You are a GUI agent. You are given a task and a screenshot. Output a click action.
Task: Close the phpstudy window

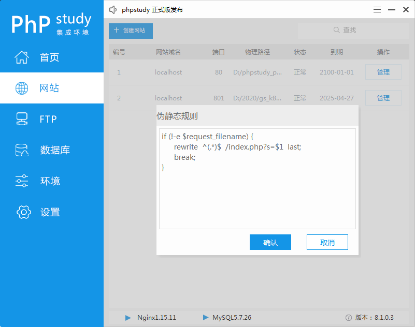[406, 10]
